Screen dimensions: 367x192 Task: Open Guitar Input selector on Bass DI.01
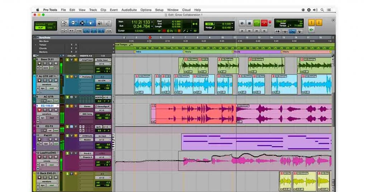click(x=103, y=60)
